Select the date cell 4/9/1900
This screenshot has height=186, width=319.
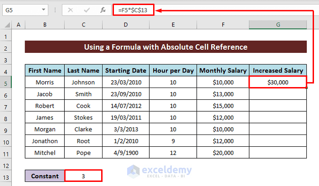point(126,153)
